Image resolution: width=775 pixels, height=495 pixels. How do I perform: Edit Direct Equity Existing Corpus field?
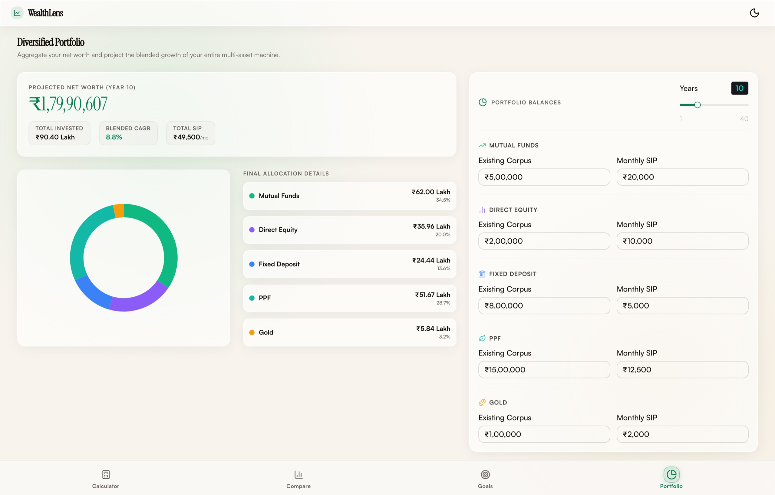[544, 241]
